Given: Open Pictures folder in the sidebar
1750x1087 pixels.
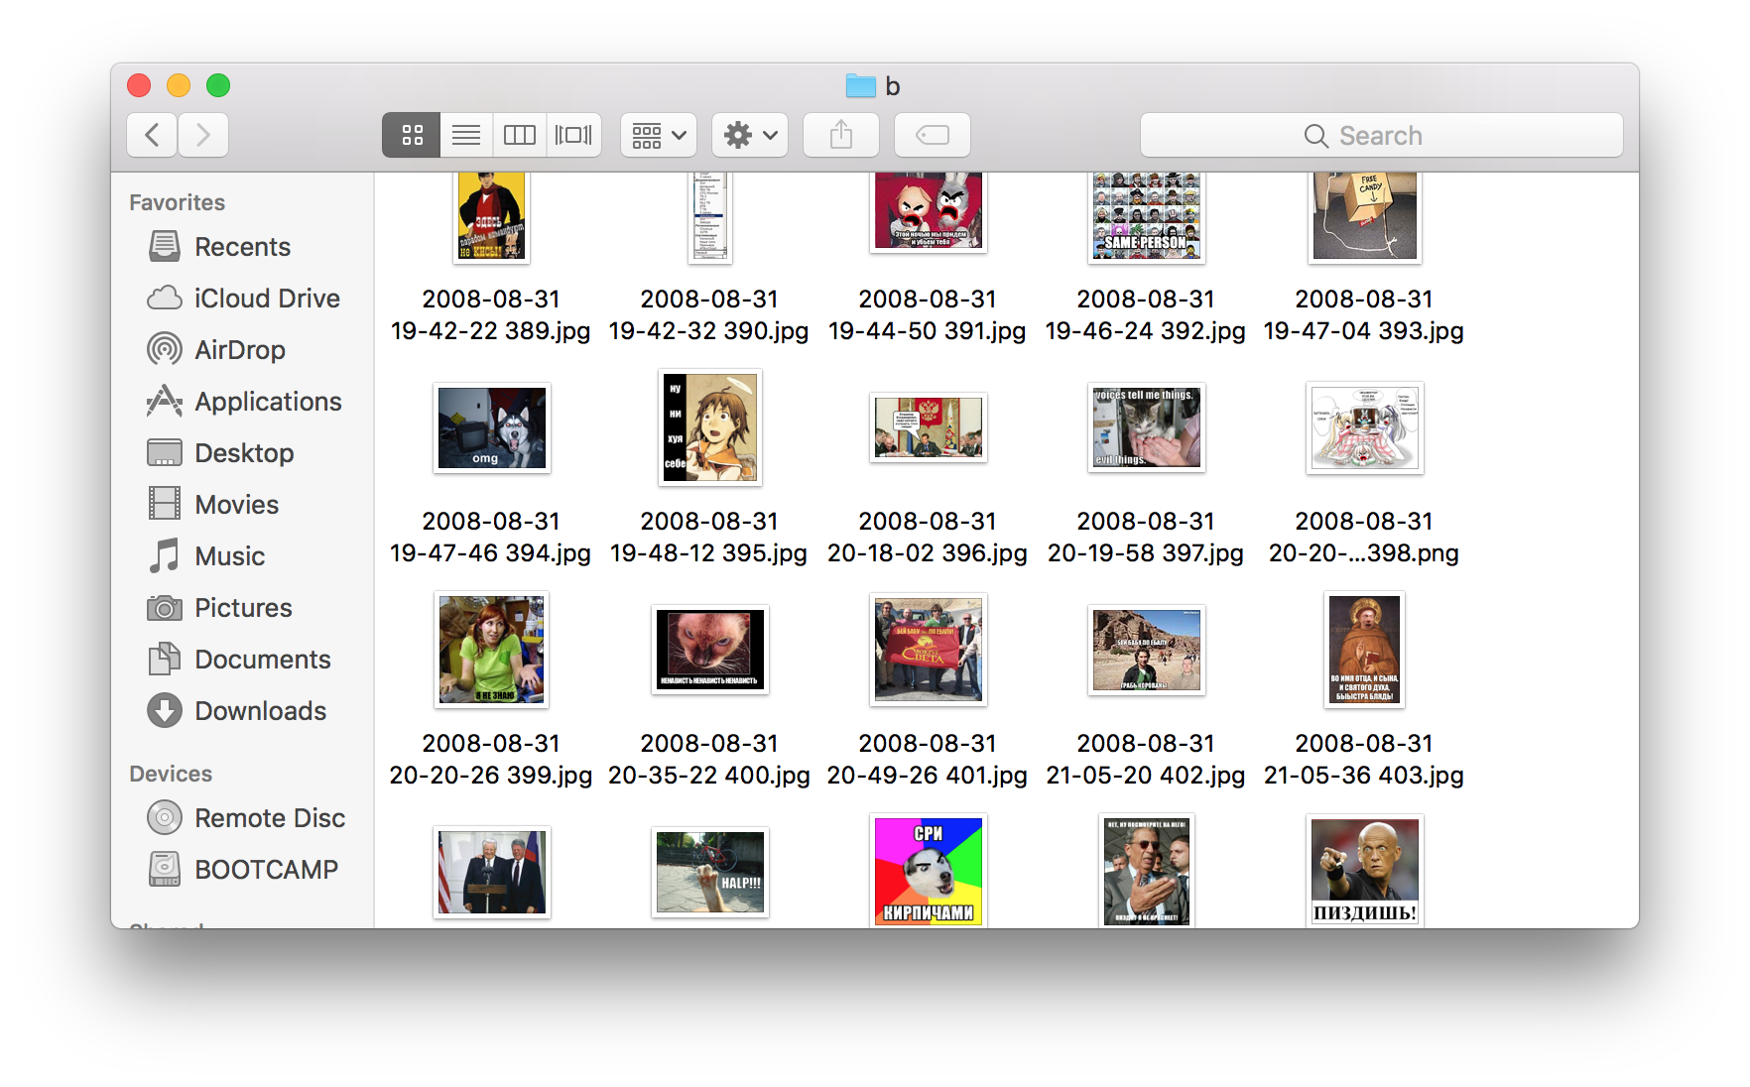Looking at the screenshot, I should [x=243, y=608].
